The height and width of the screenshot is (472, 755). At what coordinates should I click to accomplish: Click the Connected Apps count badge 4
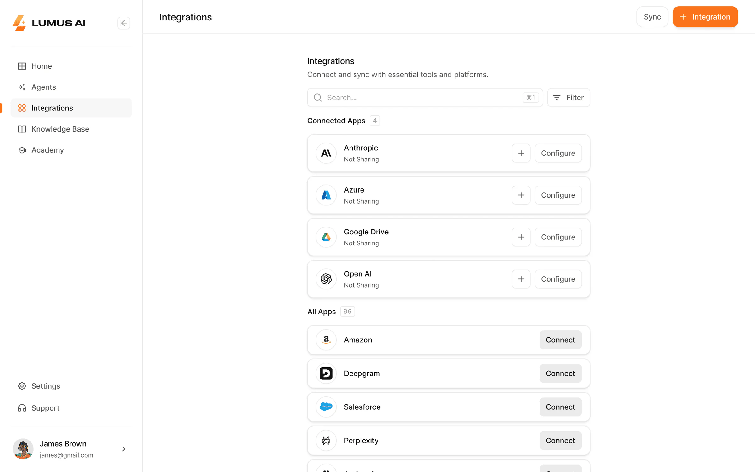coord(374,121)
